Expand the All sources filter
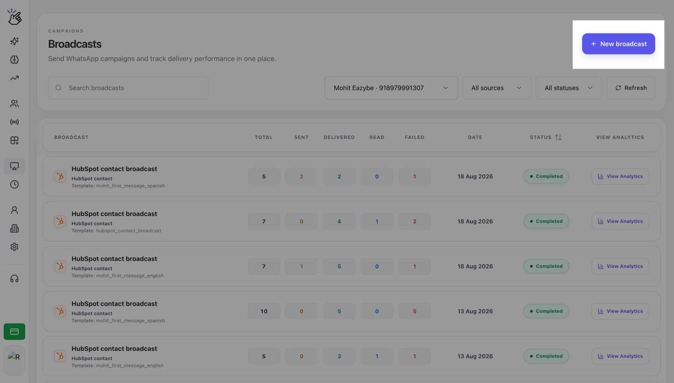This screenshot has width=674, height=383. pos(497,88)
